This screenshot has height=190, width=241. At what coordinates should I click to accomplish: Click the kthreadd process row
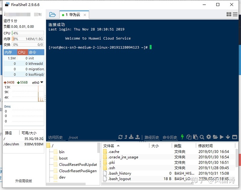pyautogui.click(x=24, y=64)
